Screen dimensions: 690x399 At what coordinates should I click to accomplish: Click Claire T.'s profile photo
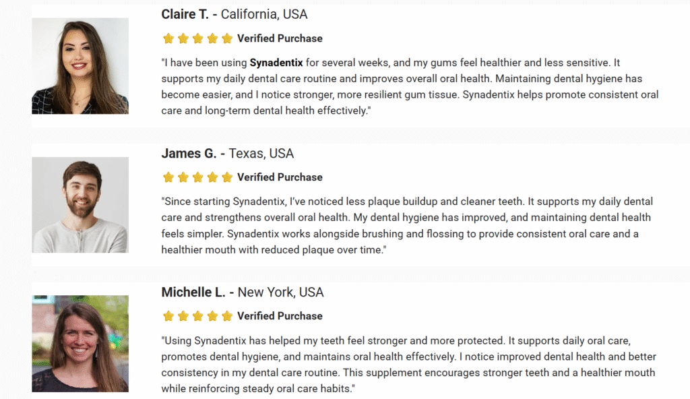(80, 66)
